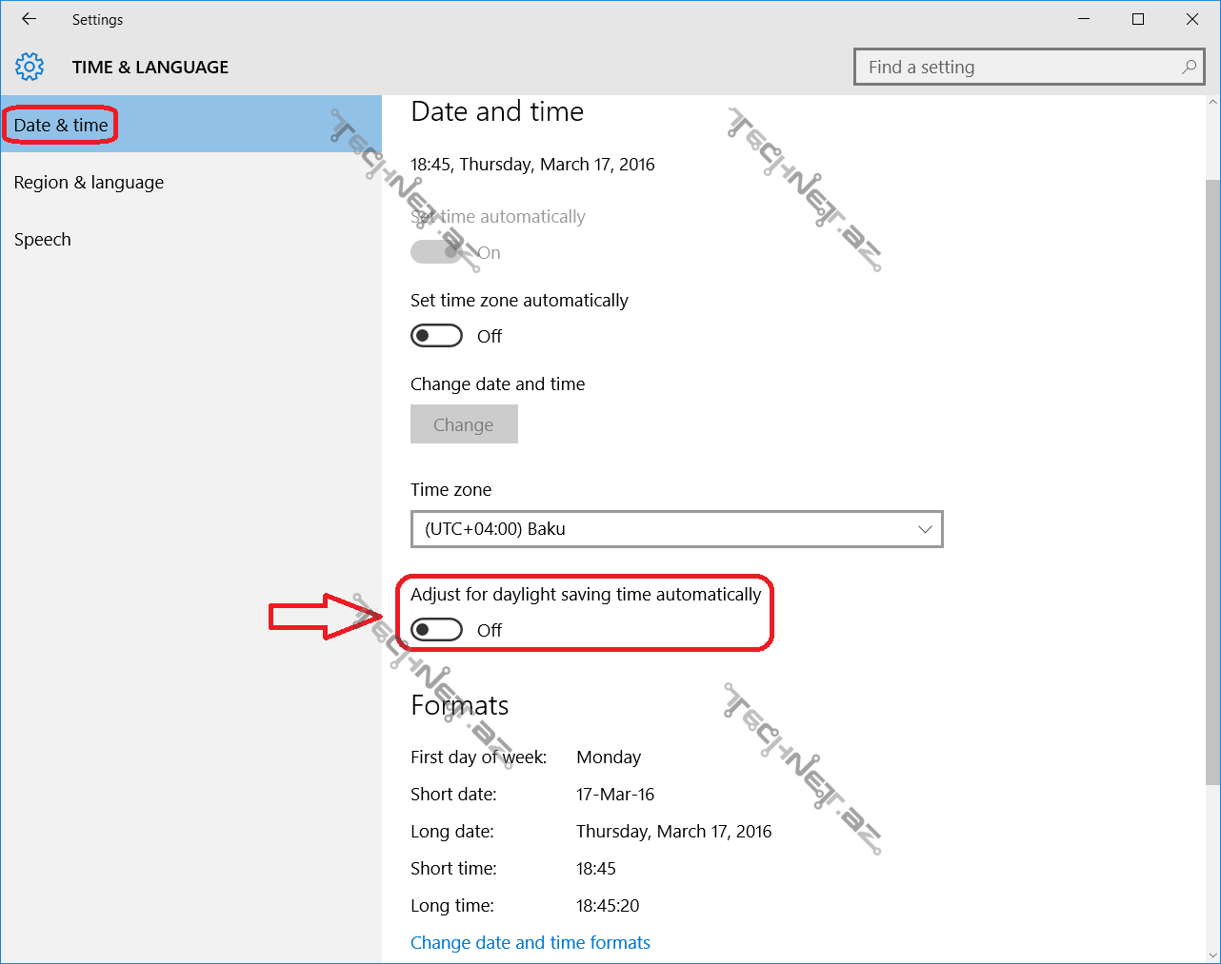Click the magnifier search icon
The width and height of the screenshot is (1221, 964).
pyautogui.click(x=1189, y=67)
